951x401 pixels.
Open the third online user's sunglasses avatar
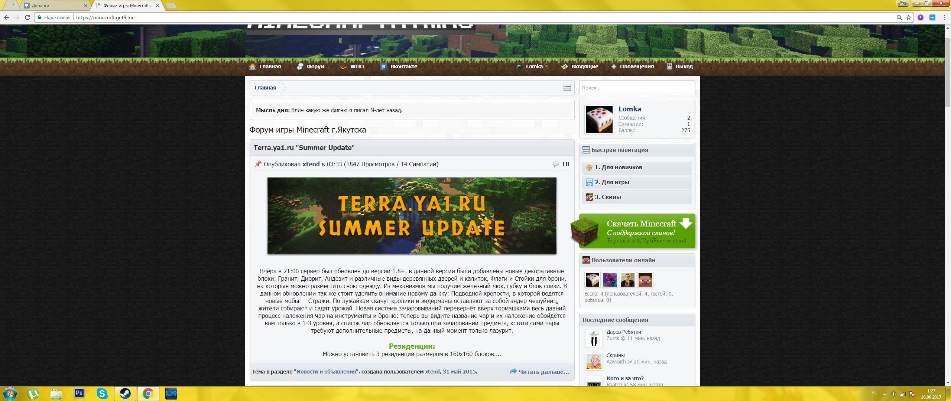(628, 280)
